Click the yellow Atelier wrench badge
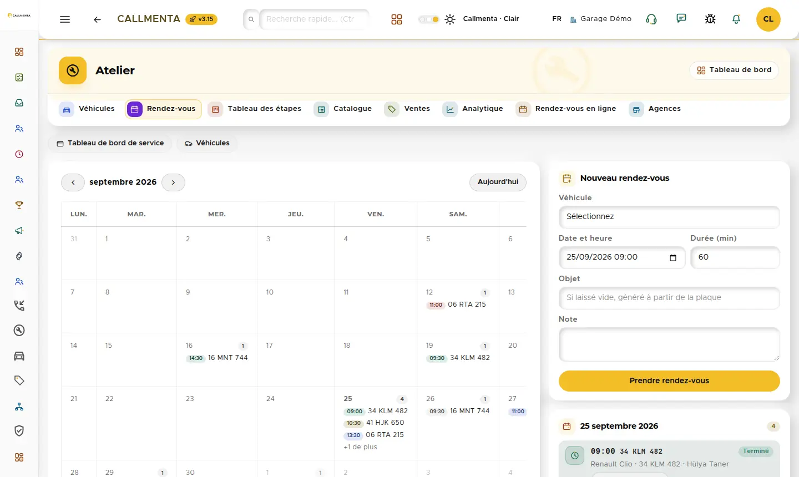This screenshot has width=799, height=477. pos(73,70)
